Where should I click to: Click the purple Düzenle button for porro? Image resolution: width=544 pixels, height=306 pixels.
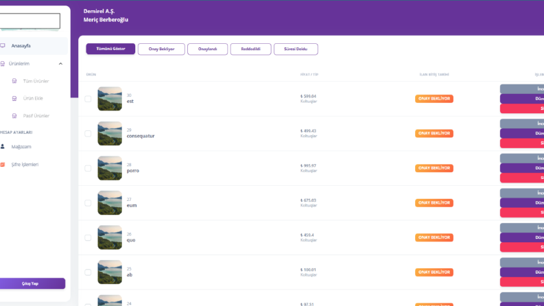point(522,168)
